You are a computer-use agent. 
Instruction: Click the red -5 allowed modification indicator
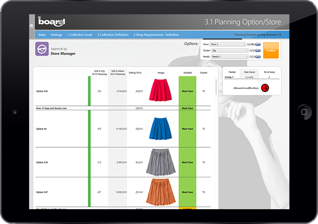point(265,88)
